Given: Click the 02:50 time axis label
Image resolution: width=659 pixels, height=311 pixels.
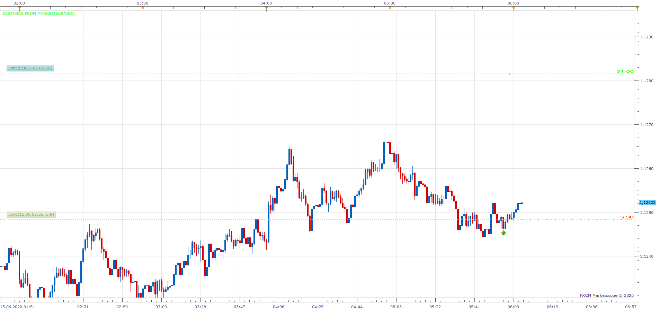Looking at the screenshot, I should pyautogui.click(x=122, y=307).
